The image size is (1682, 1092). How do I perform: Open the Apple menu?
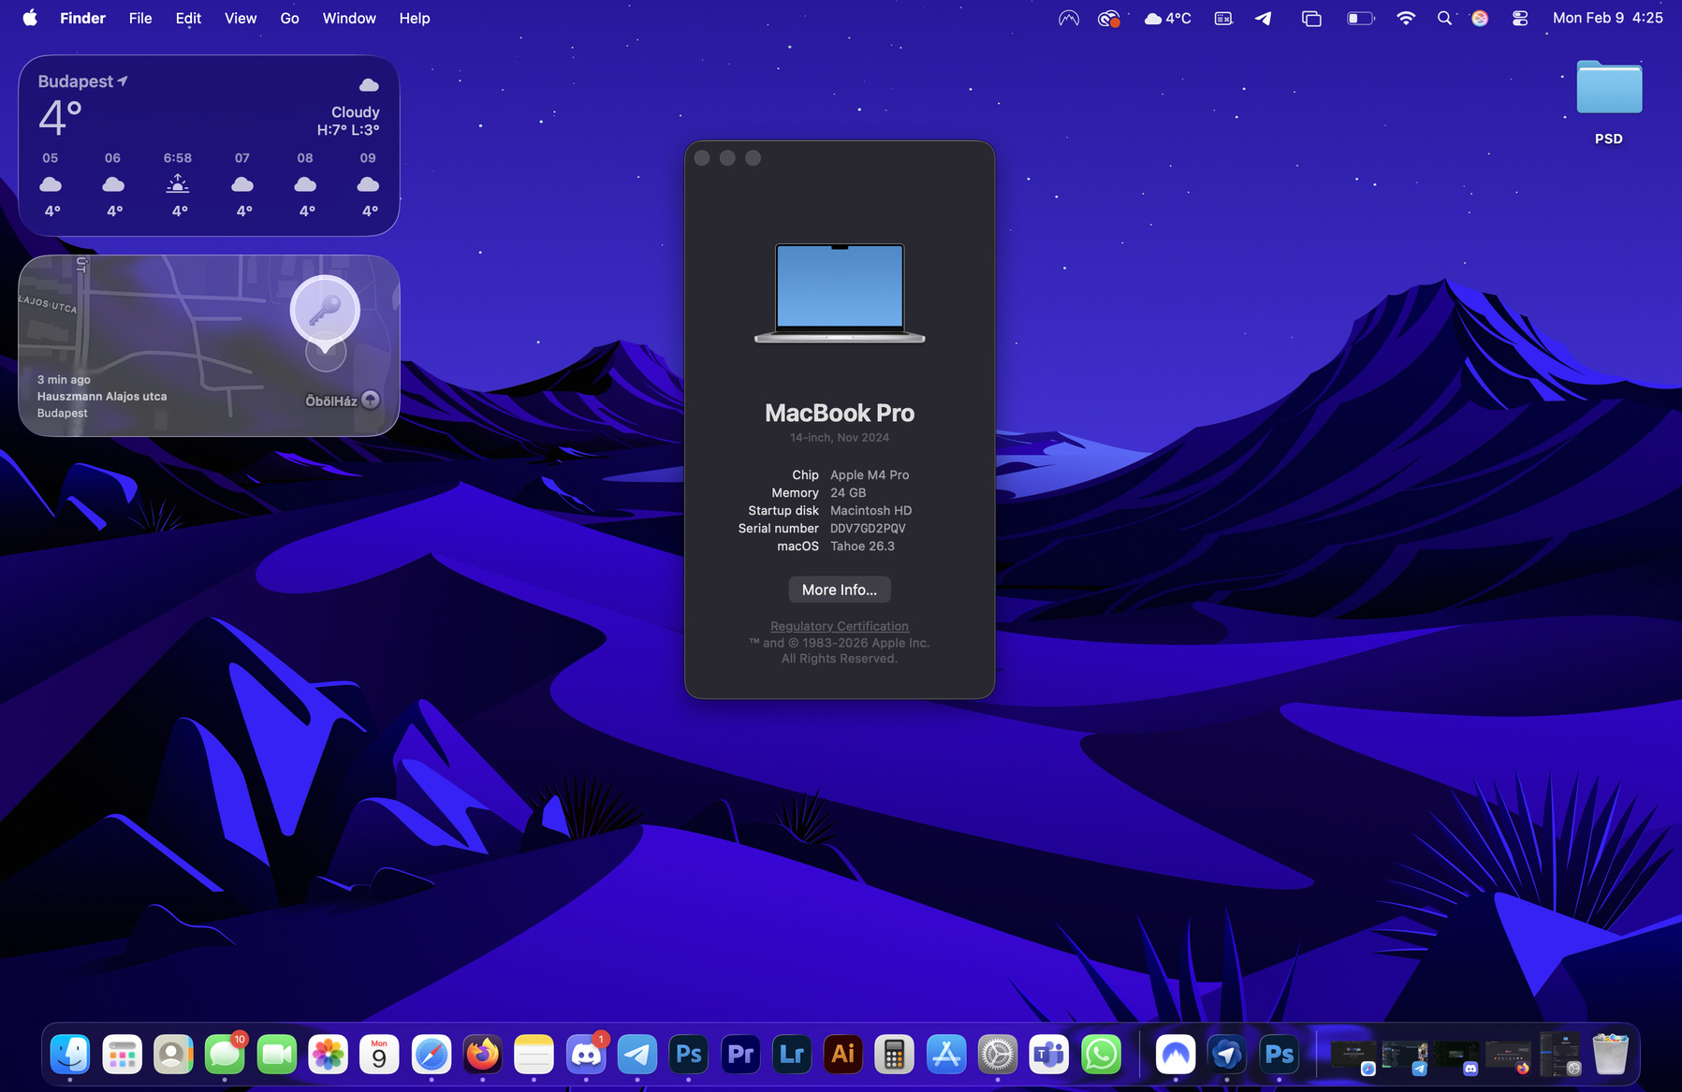(x=30, y=18)
